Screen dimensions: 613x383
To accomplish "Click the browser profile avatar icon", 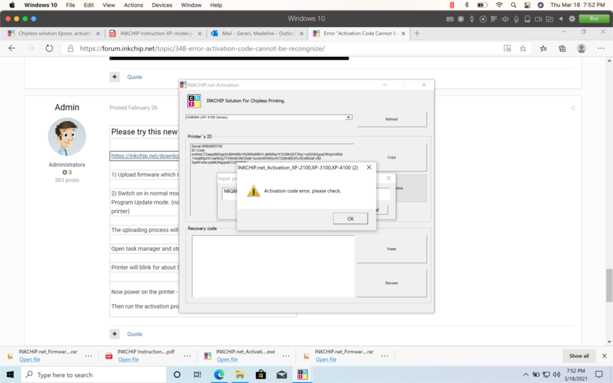I will pos(581,48).
